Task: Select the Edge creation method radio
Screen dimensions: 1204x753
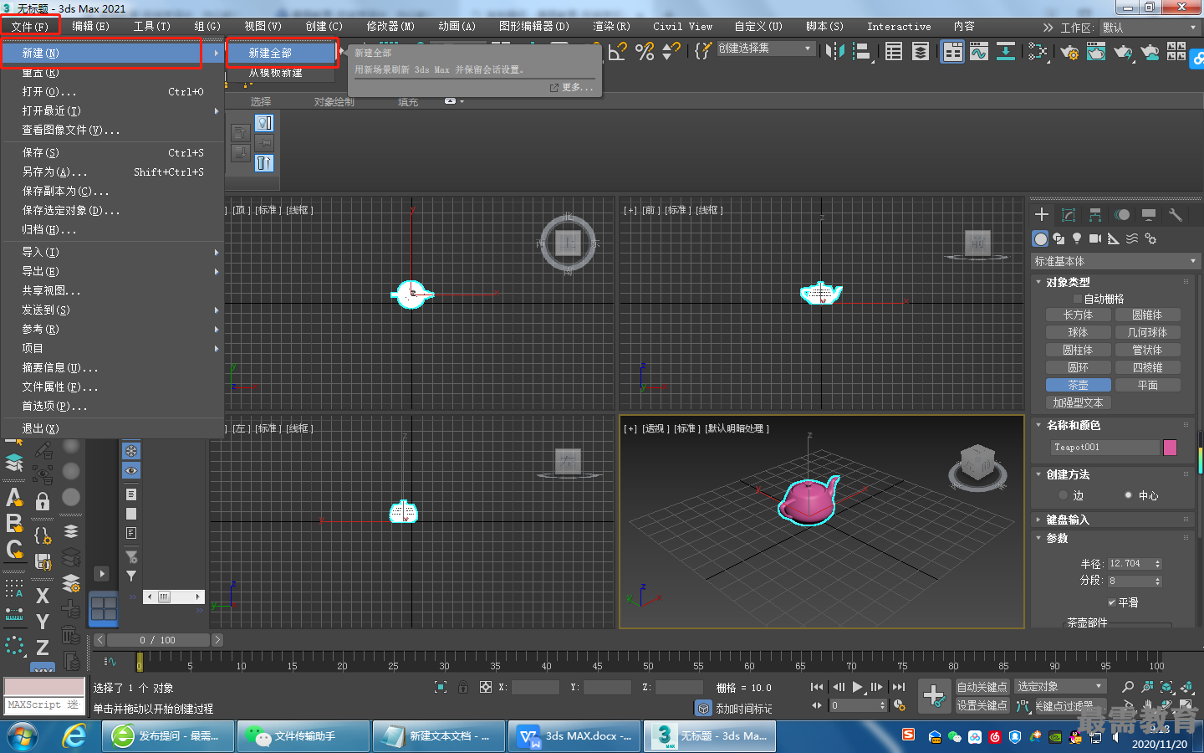Action: point(1064,495)
